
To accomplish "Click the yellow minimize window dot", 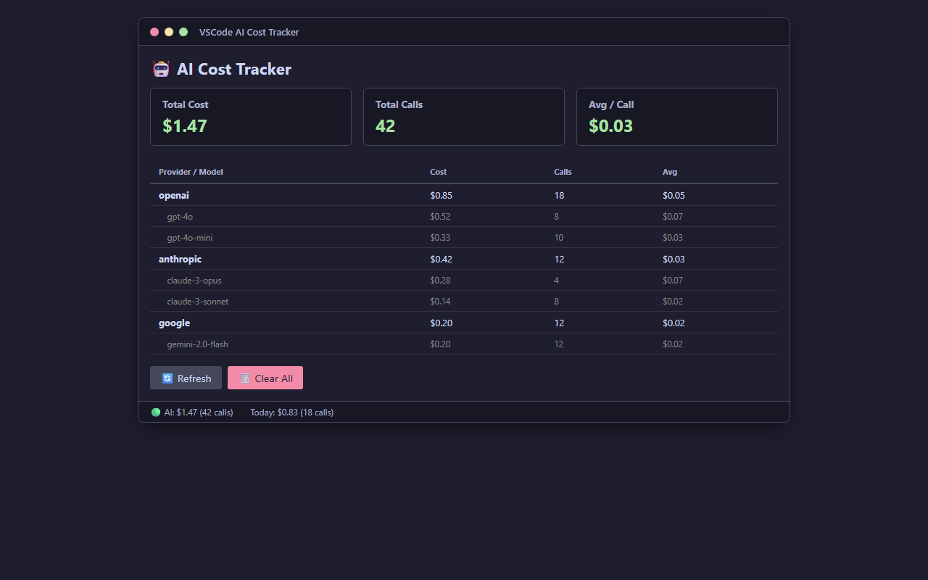I will pyautogui.click(x=169, y=32).
